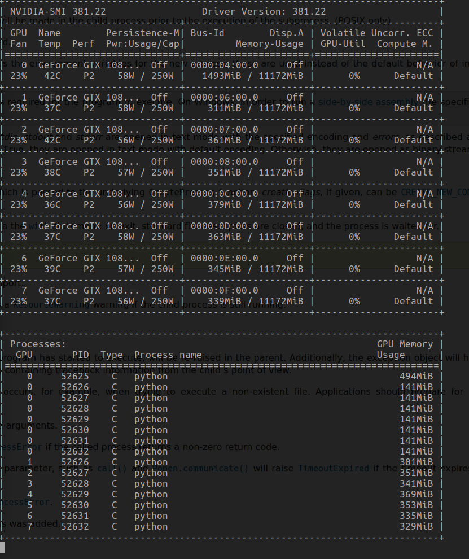The width and height of the screenshot is (469, 559).
Task: Click the Processes: section heading
Action: [38, 344]
